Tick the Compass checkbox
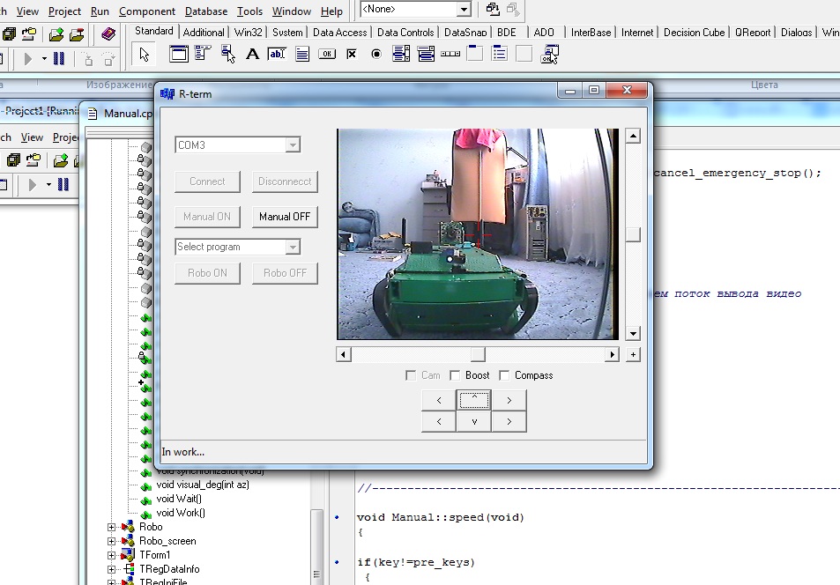 (x=504, y=375)
